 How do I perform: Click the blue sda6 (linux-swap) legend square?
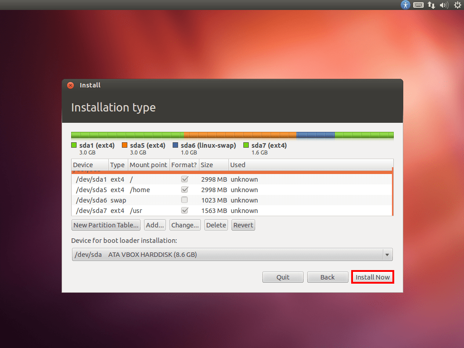(175, 145)
